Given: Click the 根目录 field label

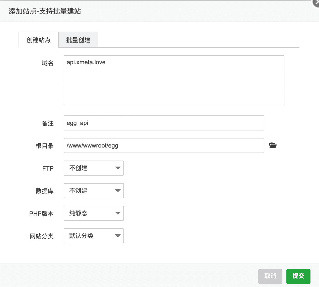Looking at the screenshot, I should click(45, 146).
